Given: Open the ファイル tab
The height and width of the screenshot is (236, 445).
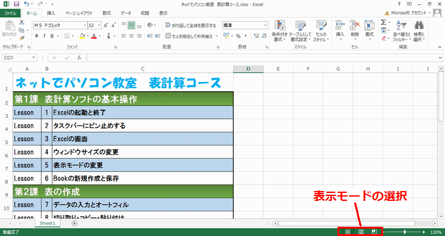Looking at the screenshot, I should [11, 13].
